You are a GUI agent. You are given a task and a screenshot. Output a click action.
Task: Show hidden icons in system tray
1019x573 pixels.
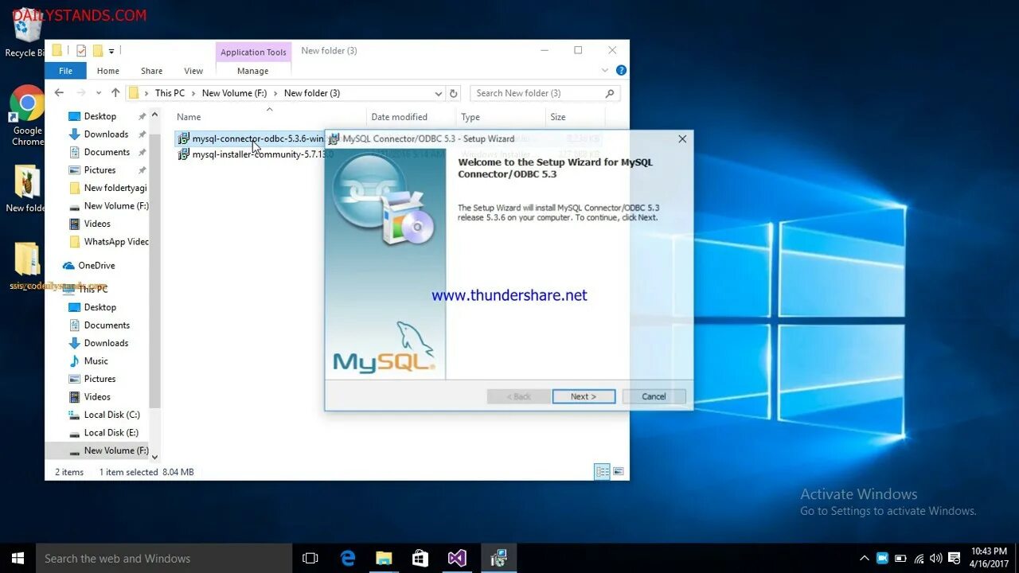[864, 559]
